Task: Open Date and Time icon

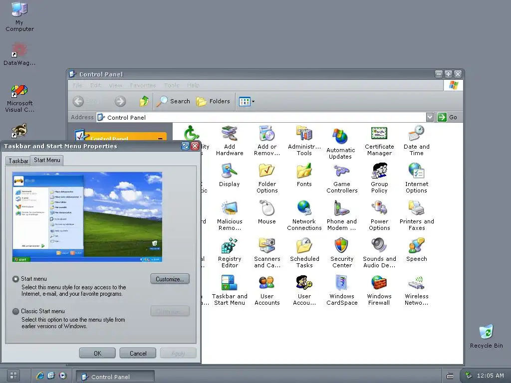Action: click(417, 141)
